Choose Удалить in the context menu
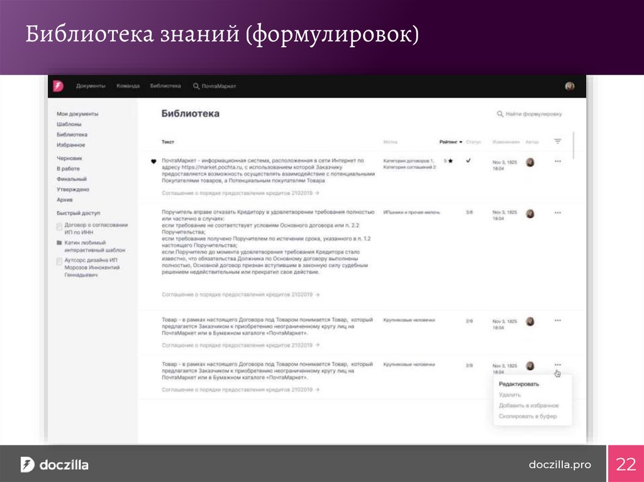Viewport: 644px width, 482px height. 509,395
